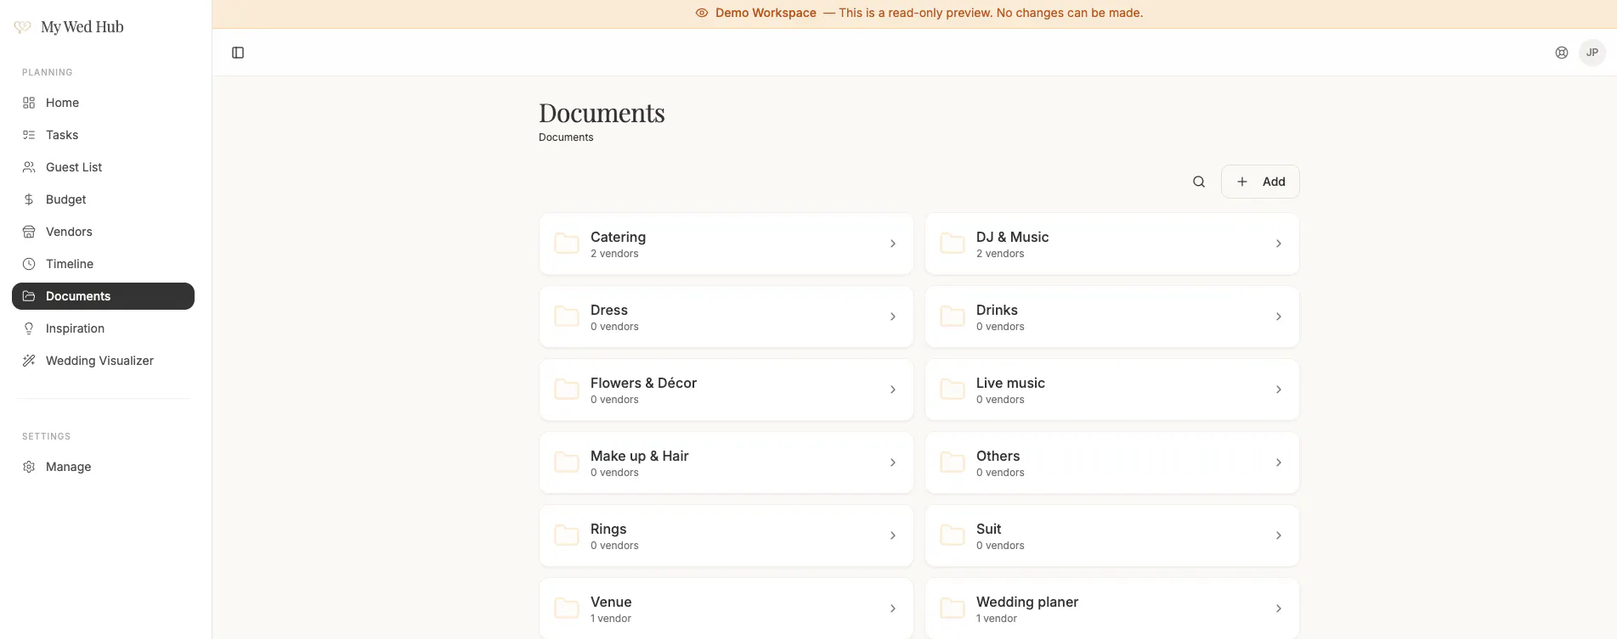Click the Inspiration lightbulb icon
1617x639 pixels.
click(x=29, y=328)
